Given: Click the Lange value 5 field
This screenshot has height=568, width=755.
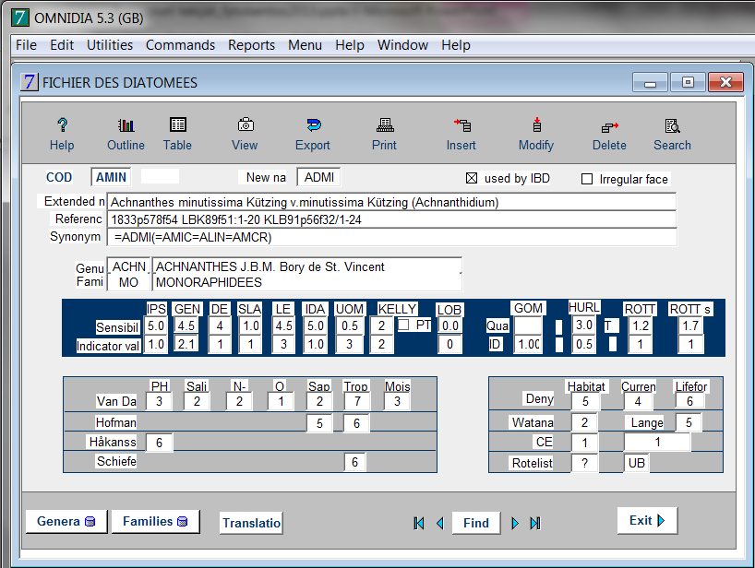Looking at the screenshot, I should [x=689, y=422].
